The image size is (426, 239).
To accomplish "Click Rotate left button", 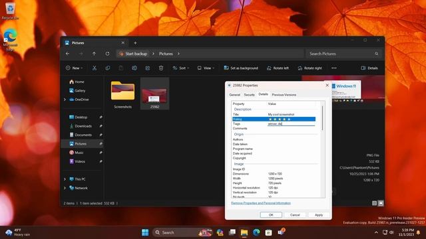I will (x=278, y=68).
